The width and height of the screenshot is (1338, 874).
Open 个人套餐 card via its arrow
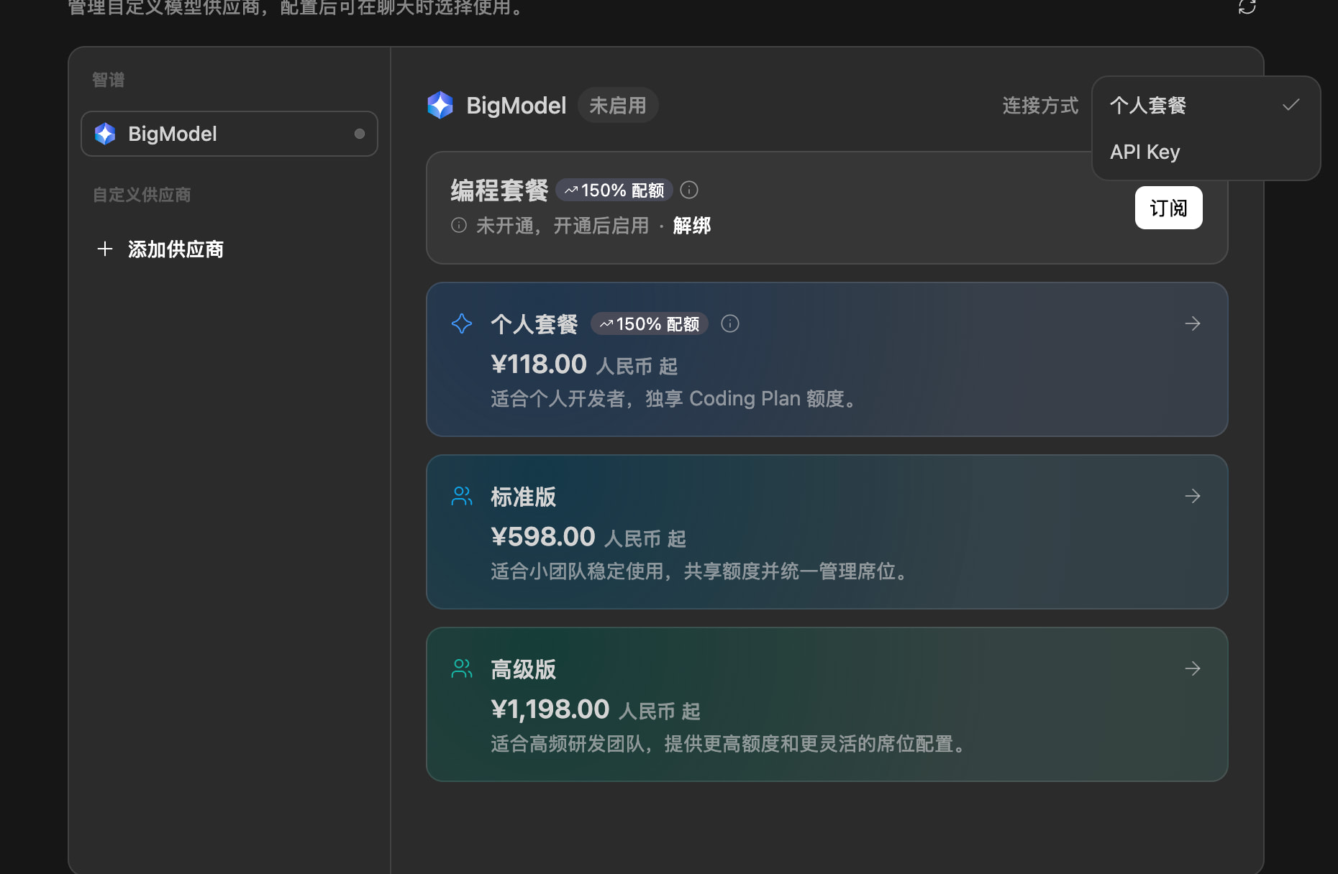coord(1193,323)
